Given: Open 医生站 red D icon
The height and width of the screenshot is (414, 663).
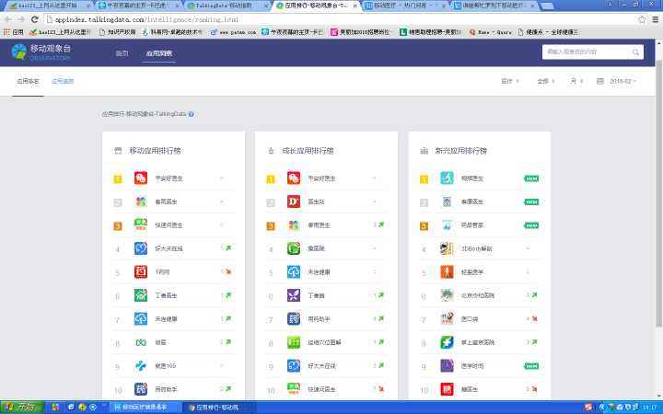Looking at the screenshot, I should pyautogui.click(x=294, y=201).
